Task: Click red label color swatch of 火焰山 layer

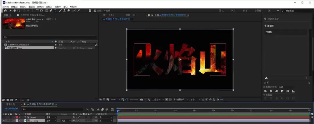Action: [17, 117]
